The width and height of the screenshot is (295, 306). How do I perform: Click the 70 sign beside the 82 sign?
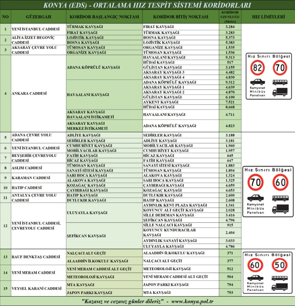(x=280, y=68)
